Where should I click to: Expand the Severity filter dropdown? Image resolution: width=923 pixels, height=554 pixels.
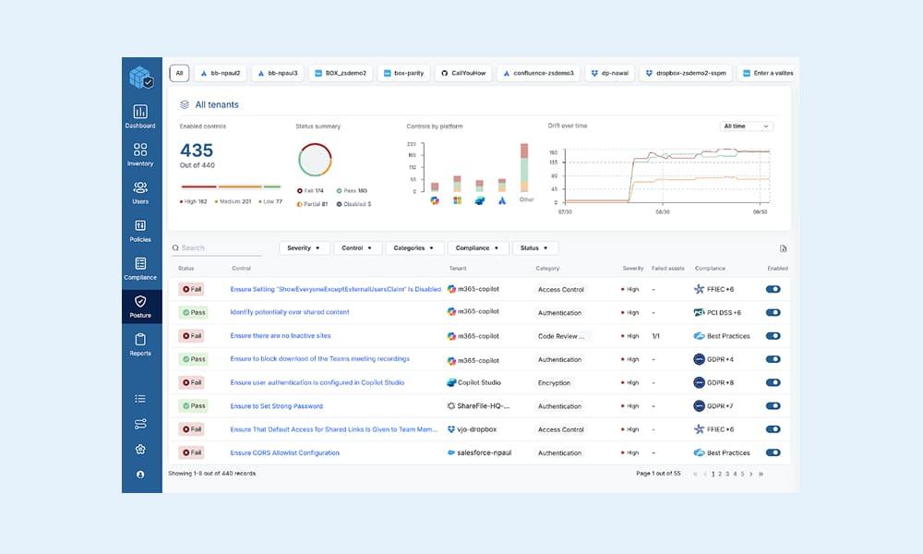tap(305, 248)
